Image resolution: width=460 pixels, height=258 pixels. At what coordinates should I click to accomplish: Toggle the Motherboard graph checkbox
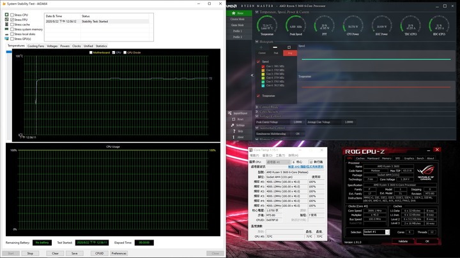click(x=91, y=52)
